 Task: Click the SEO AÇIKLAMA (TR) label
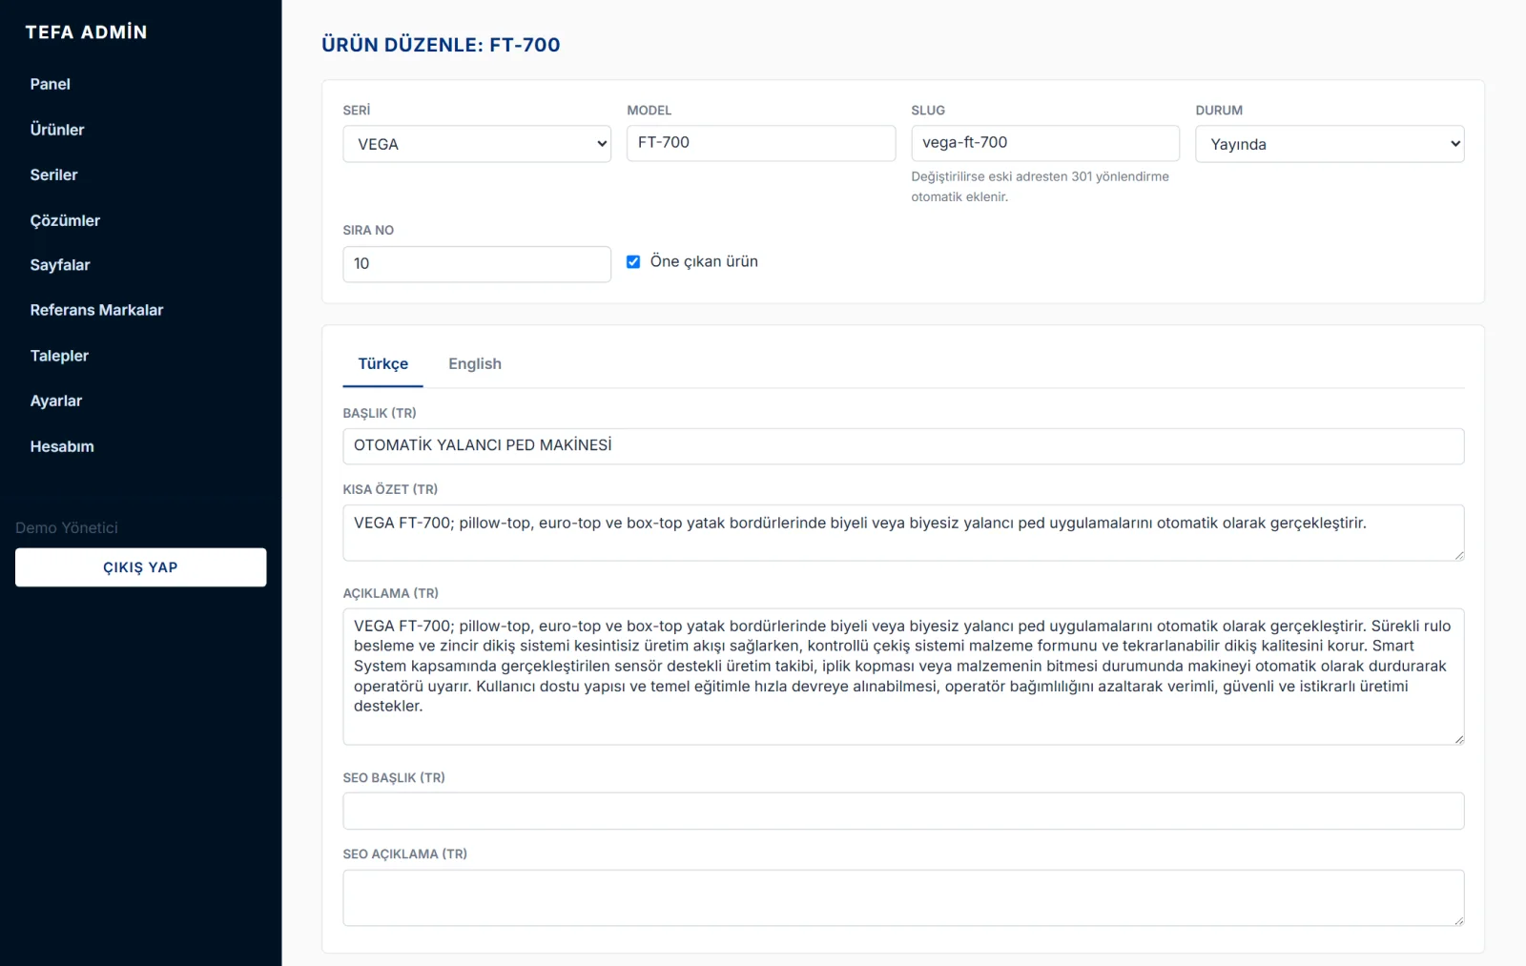click(405, 854)
